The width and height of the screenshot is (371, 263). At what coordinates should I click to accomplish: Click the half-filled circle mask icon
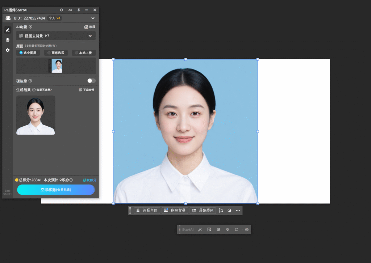coord(229,210)
